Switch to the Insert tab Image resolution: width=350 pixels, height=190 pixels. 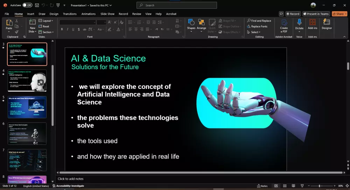pyautogui.click(x=30, y=14)
